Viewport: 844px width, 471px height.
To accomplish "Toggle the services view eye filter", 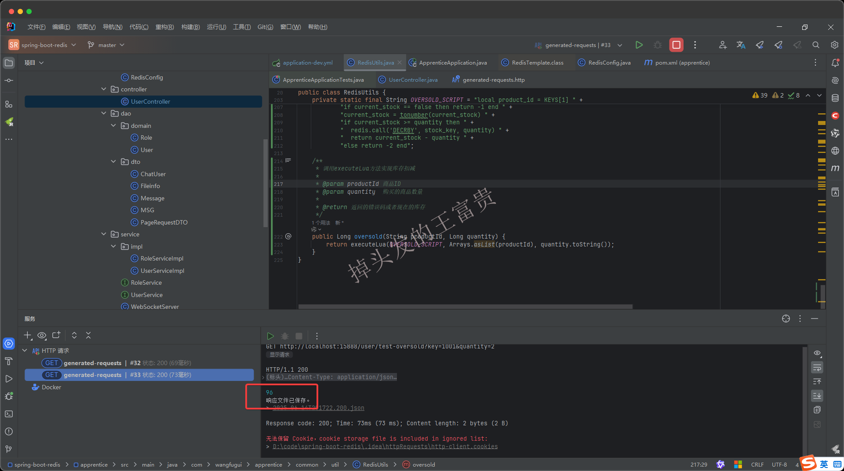I will point(42,335).
